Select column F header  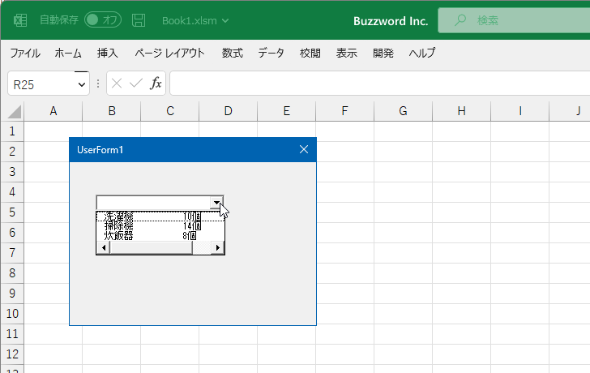tap(344, 111)
